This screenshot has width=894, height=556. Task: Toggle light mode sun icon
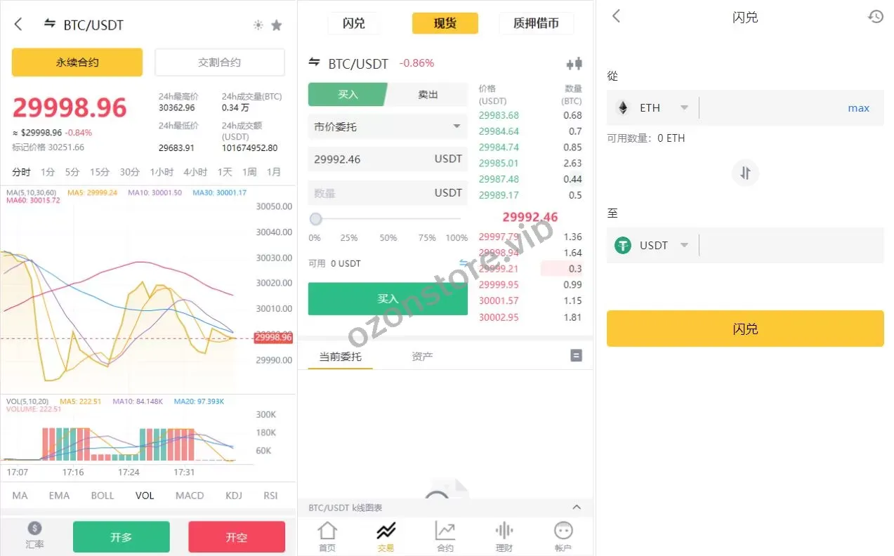[x=258, y=25]
